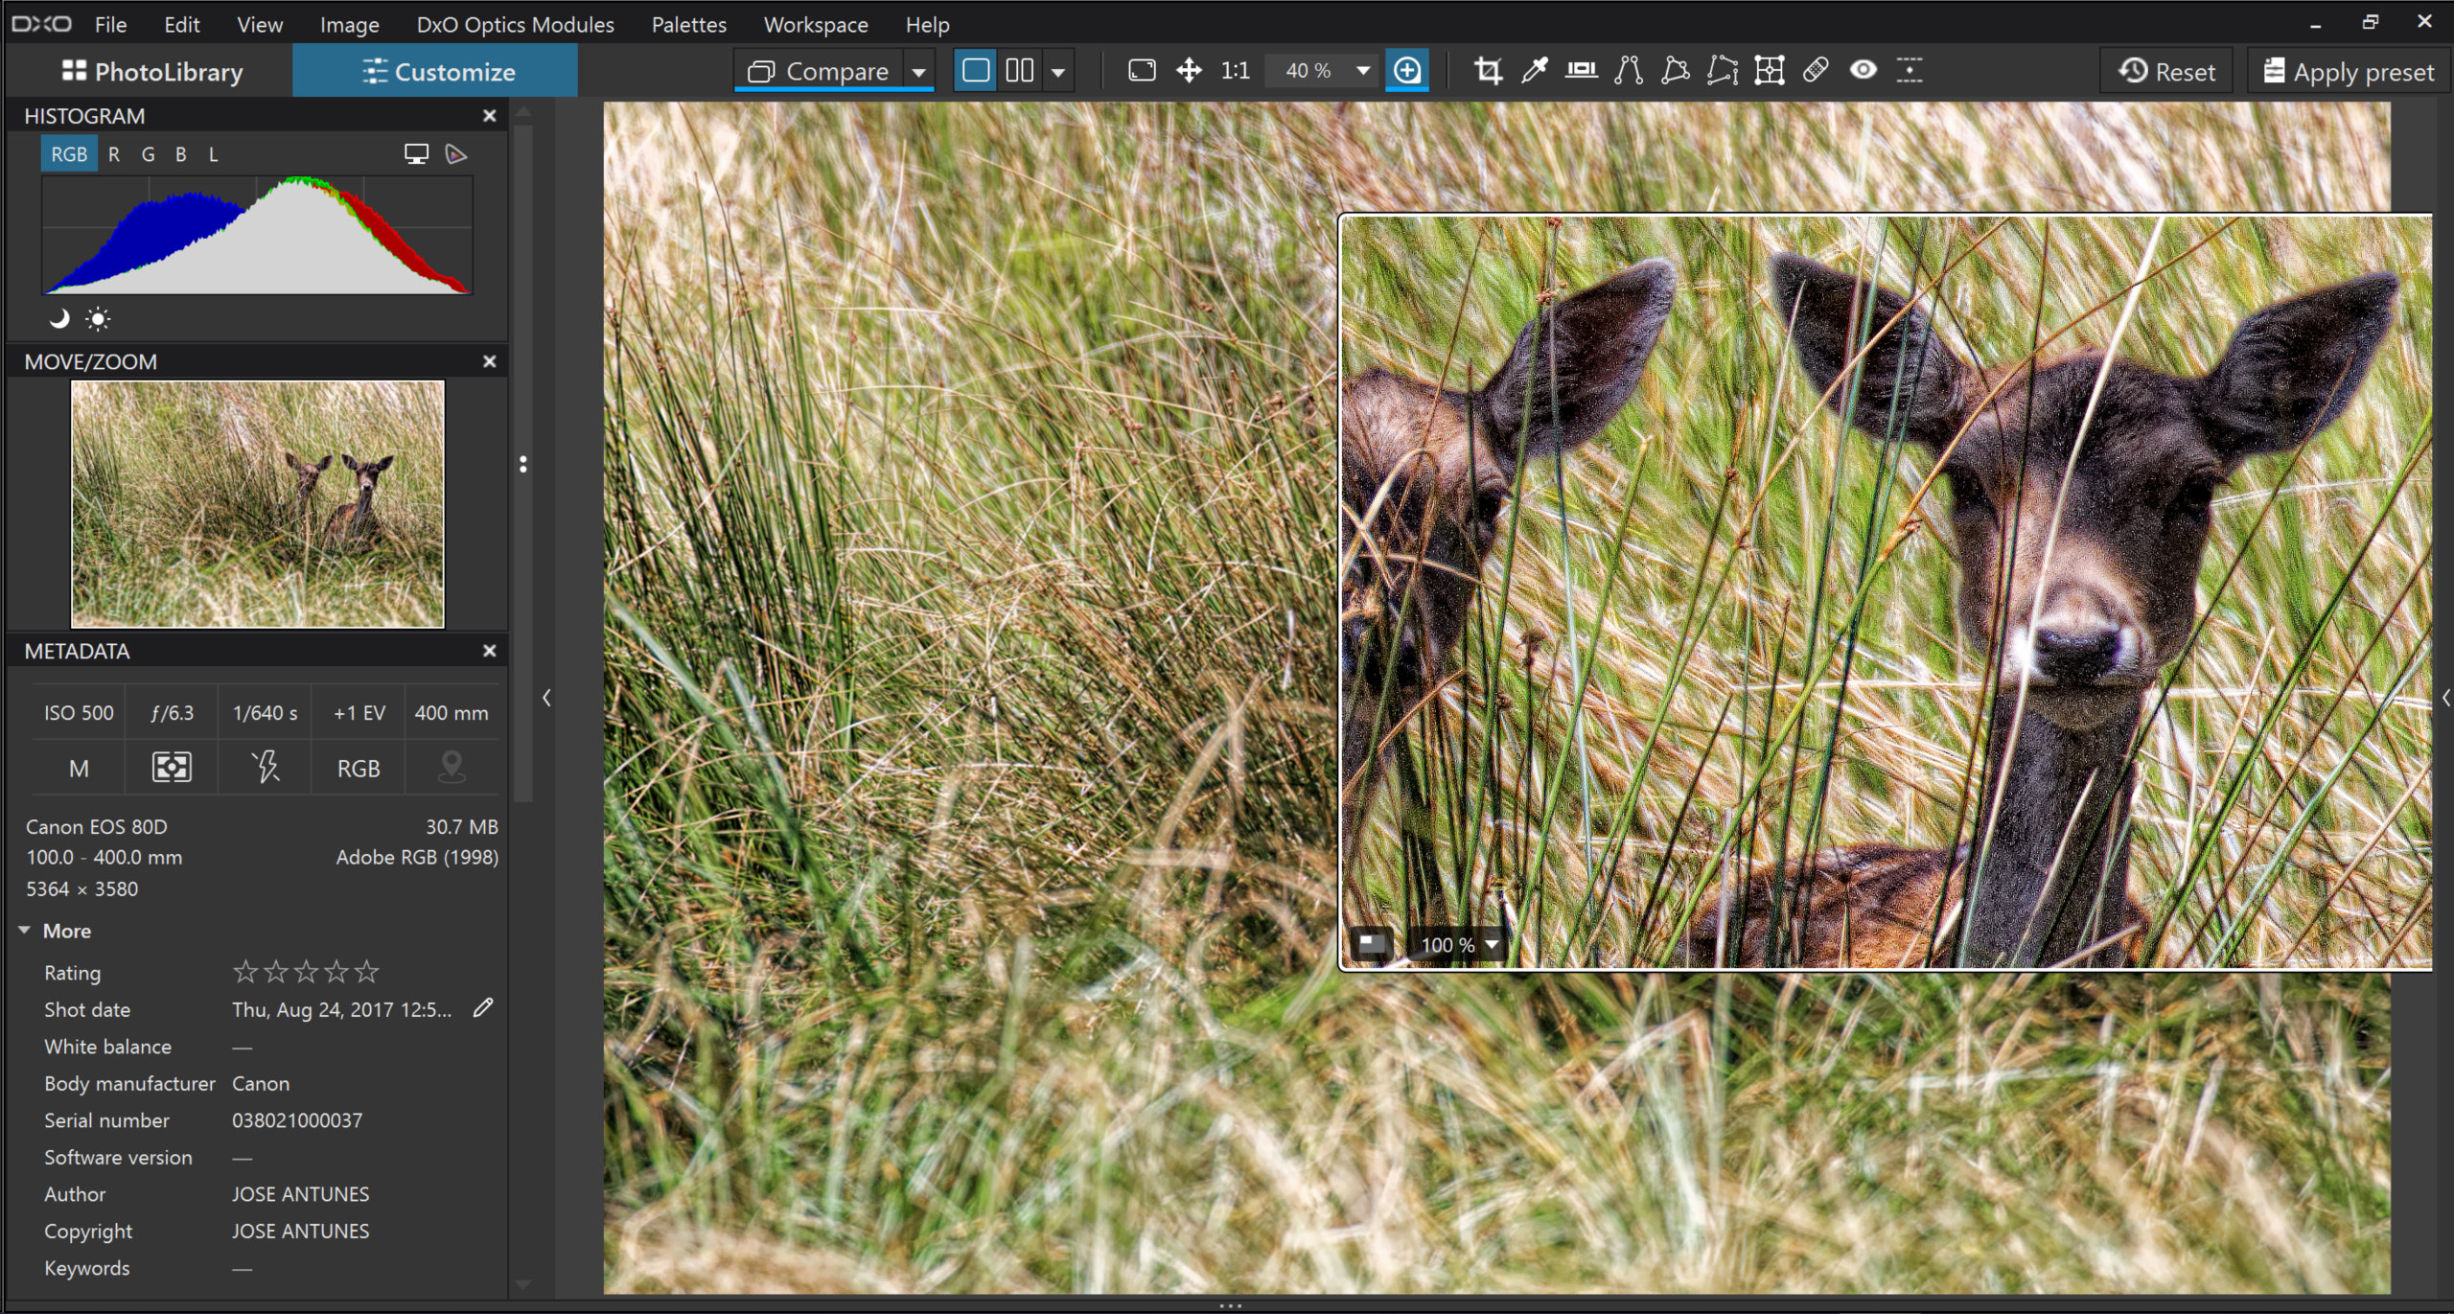
Task: Collapse the More metadata section
Action: click(x=25, y=930)
